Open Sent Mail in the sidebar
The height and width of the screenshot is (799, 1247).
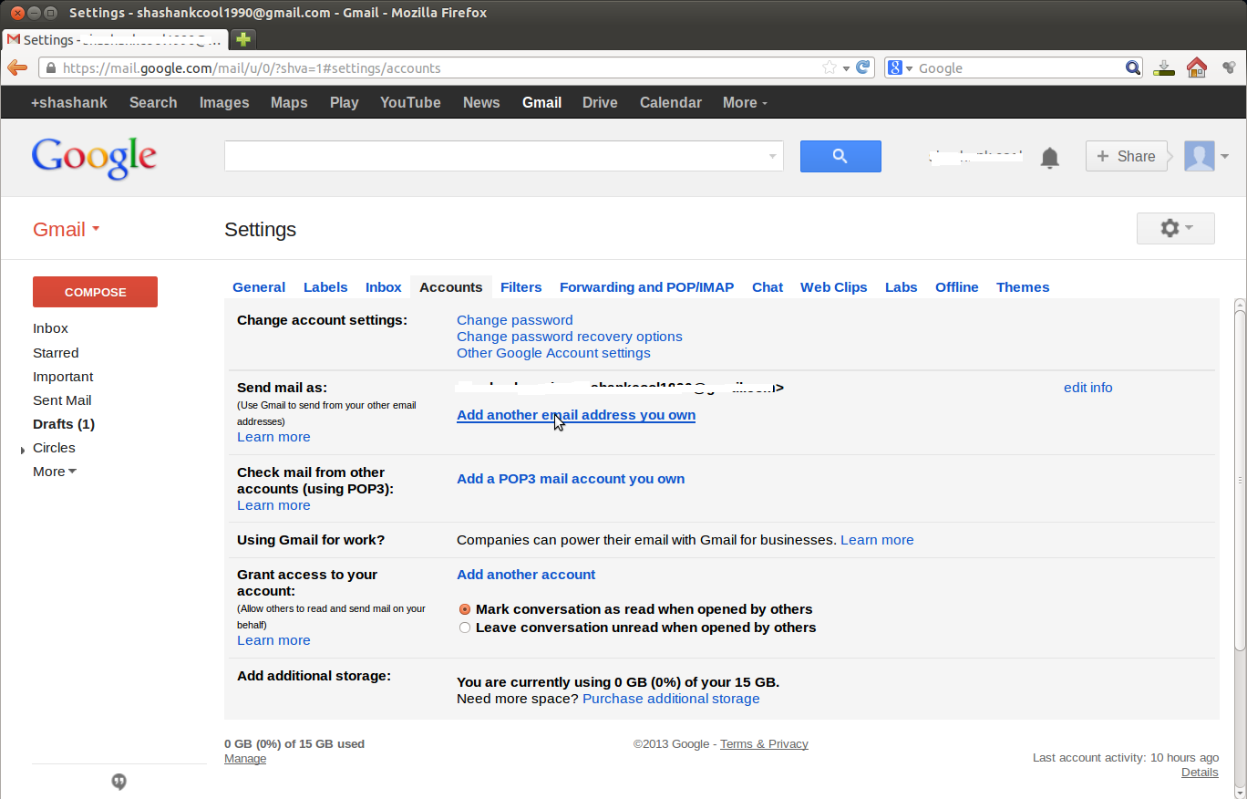(62, 400)
